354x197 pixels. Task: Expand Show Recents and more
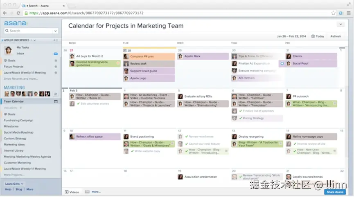click(x=20, y=78)
